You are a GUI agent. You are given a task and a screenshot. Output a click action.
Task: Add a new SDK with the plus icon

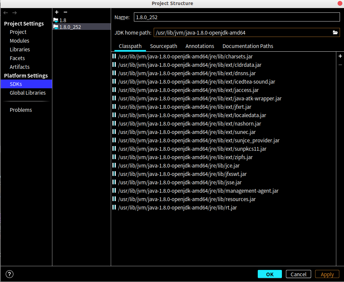56,12
